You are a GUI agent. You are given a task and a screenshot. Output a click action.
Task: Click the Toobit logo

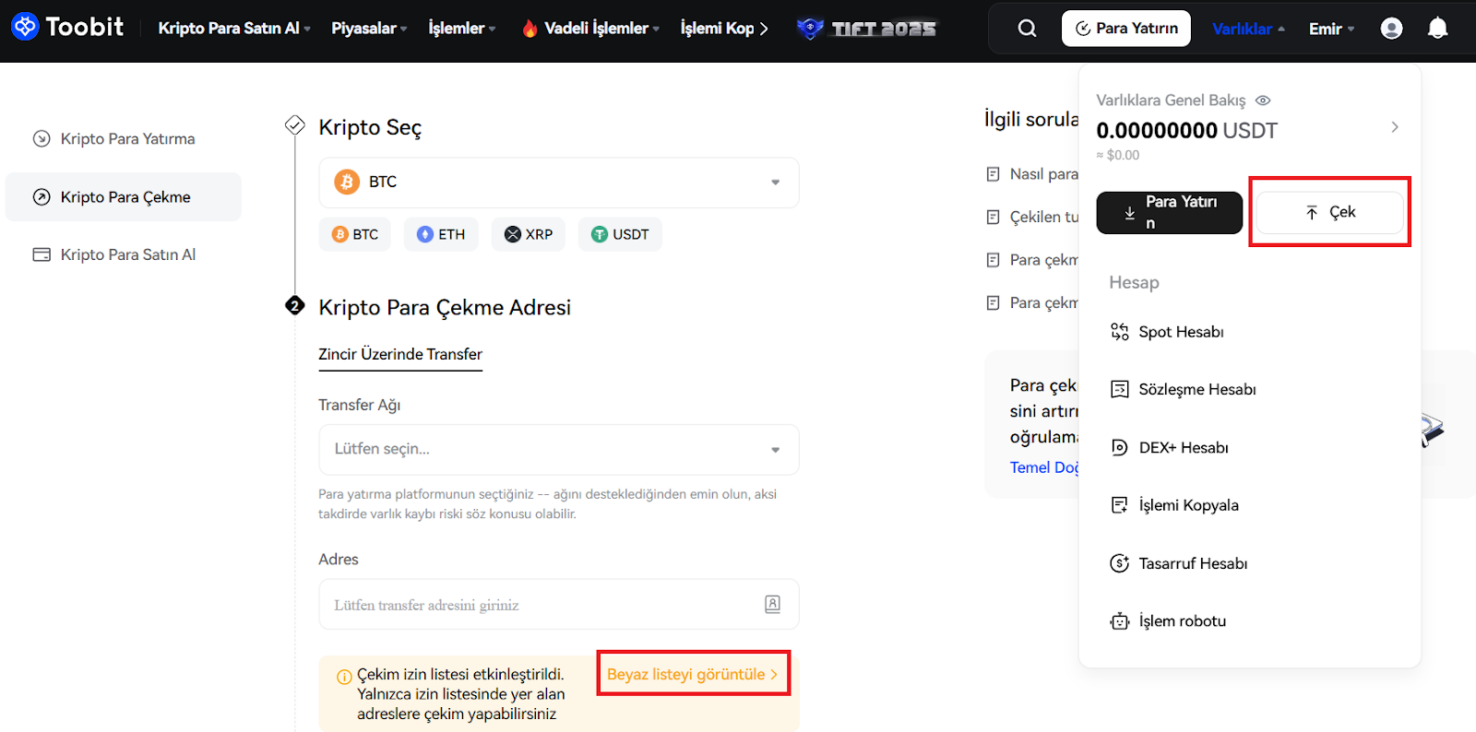click(x=66, y=27)
